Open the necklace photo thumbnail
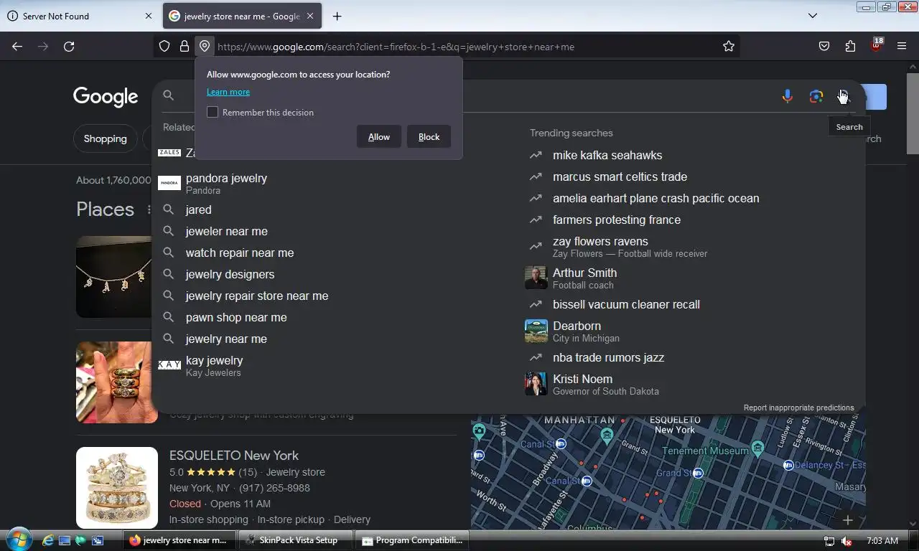Image resolution: width=919 pixels, height=551 pixels. click(x=114, y=277)
